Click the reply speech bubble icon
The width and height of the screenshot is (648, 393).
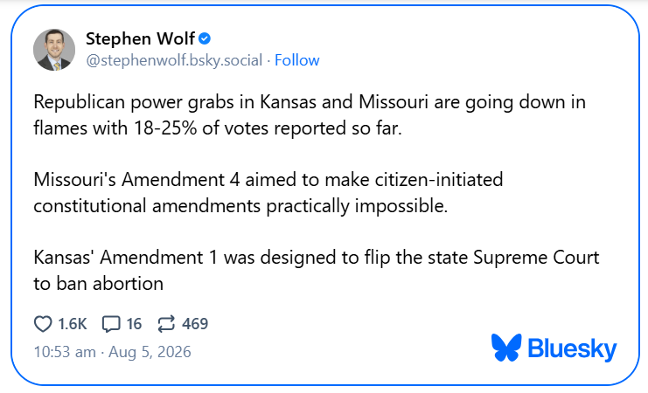click(x=111, y=324)
